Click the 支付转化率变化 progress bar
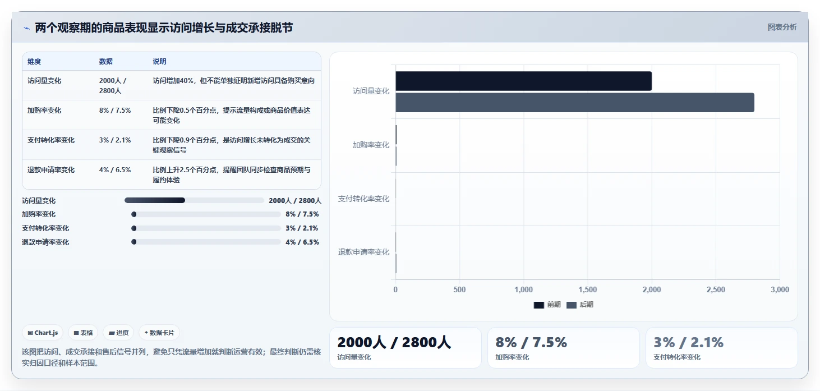Image resolution: width=820 pixels, height=391 pixels. pos(206,228)
